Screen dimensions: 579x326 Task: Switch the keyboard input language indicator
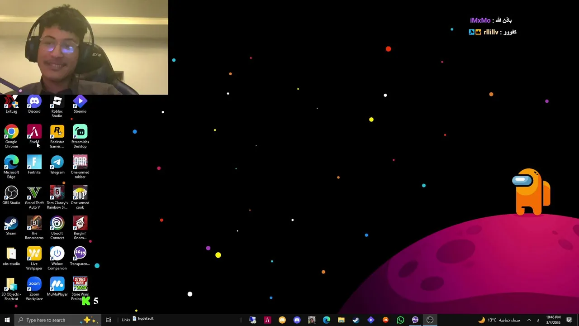pyautogui.click(x=538, y=320)
